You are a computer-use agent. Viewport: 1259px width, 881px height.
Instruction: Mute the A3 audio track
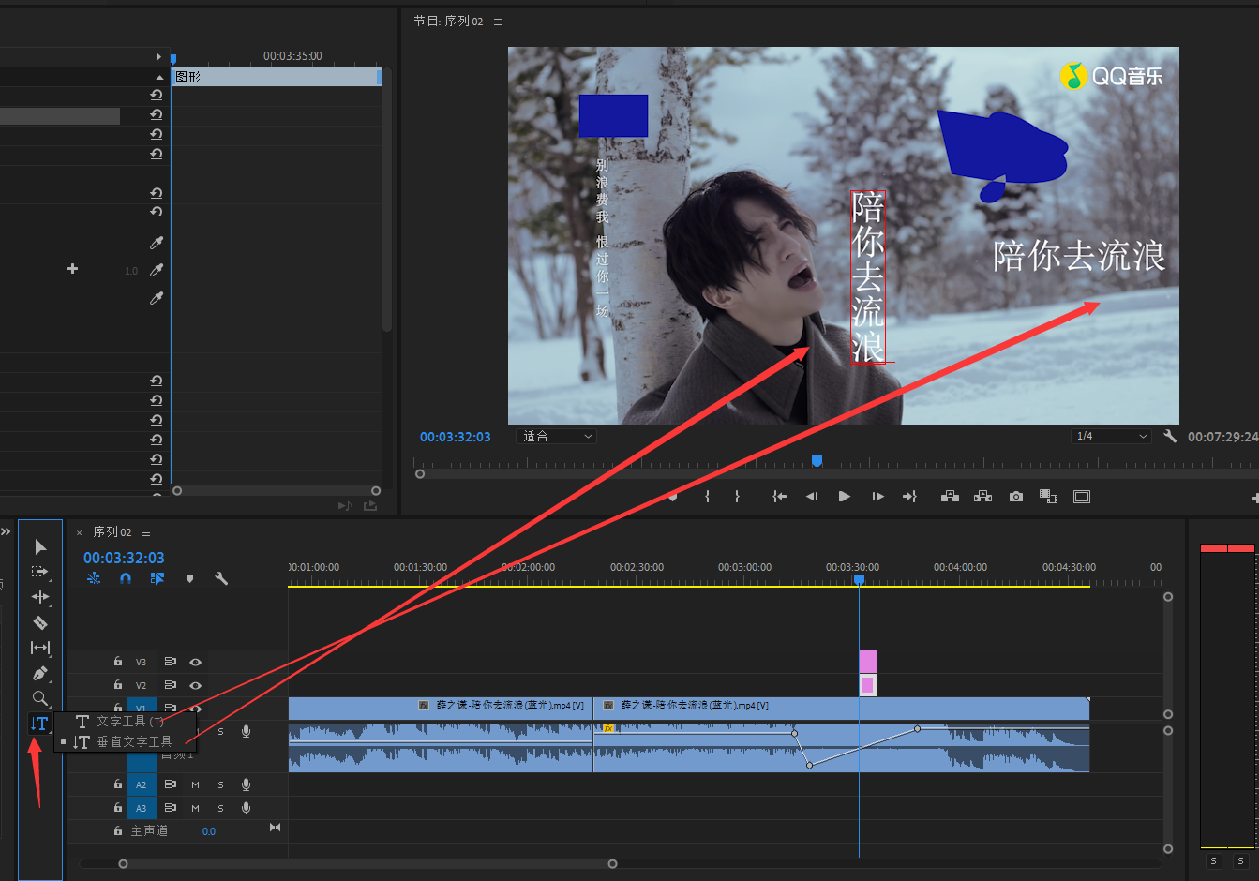tap(195, 808)
